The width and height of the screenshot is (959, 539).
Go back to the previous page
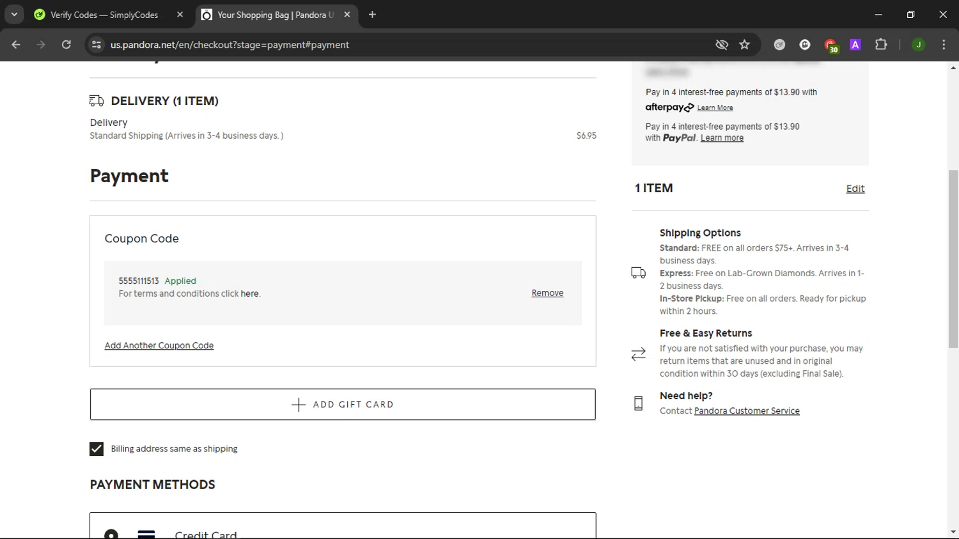pos(16,45)
